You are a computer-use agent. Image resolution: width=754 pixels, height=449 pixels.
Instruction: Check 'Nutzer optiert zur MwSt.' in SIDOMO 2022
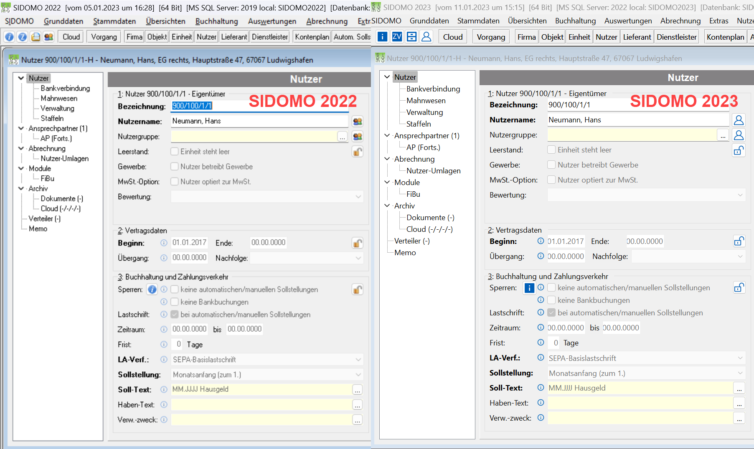point(175,181)
